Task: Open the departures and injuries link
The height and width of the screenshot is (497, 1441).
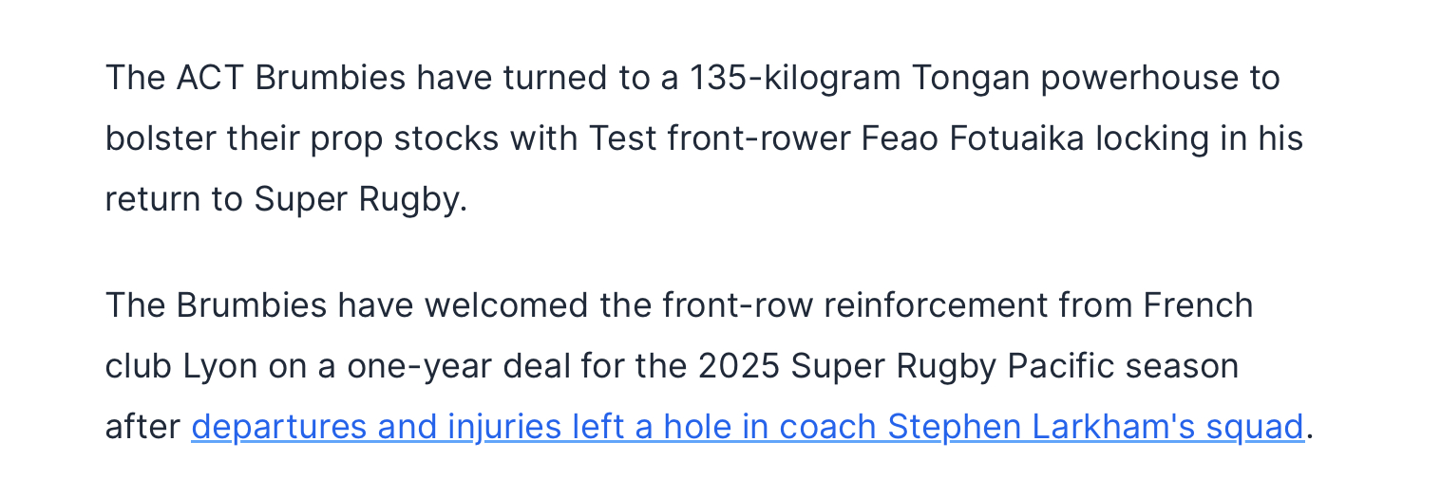Action: (x=748, y=428)
